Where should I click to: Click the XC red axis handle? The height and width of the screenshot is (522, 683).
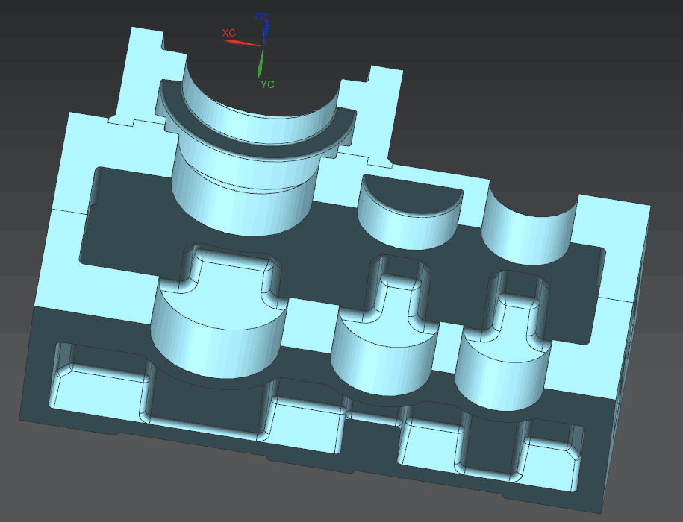tap(241, 43)
